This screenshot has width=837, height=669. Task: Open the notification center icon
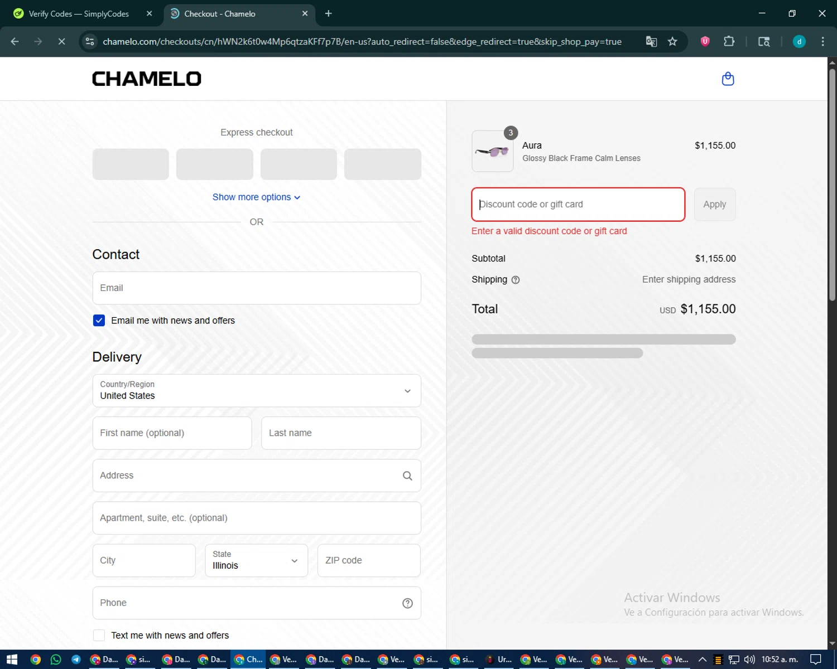[816, 660]
